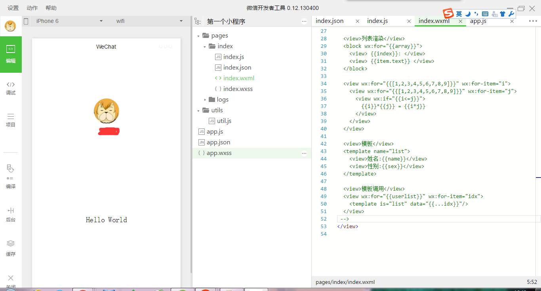Screen dimensions: 541x291
Task: Open the 项目 (Project) section
Action: point(11,120)
